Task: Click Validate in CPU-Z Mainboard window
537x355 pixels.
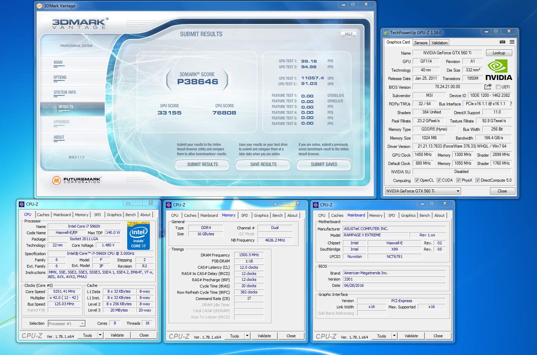Action: click(411, 336)
